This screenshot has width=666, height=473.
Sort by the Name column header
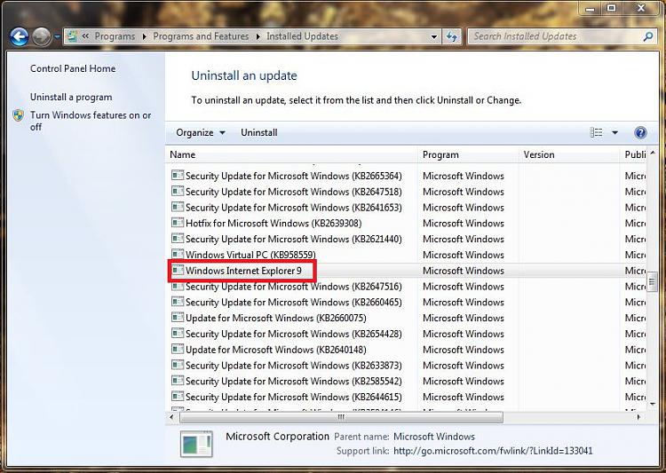[x=291, y=154]
